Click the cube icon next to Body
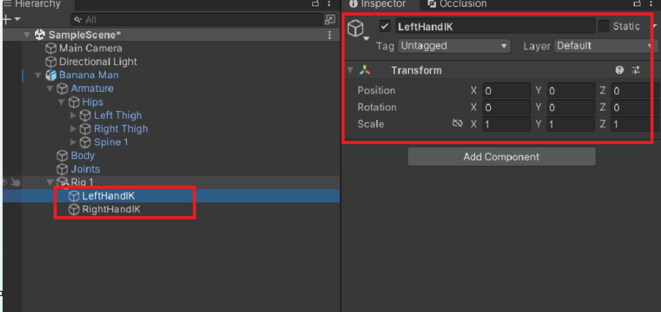 (62, 156)
